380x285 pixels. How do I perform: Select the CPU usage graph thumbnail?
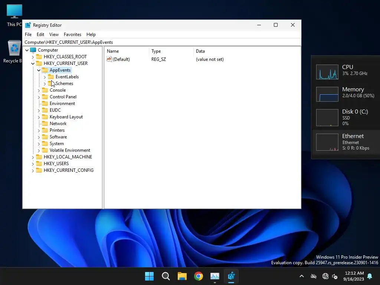tap(327, 72)
